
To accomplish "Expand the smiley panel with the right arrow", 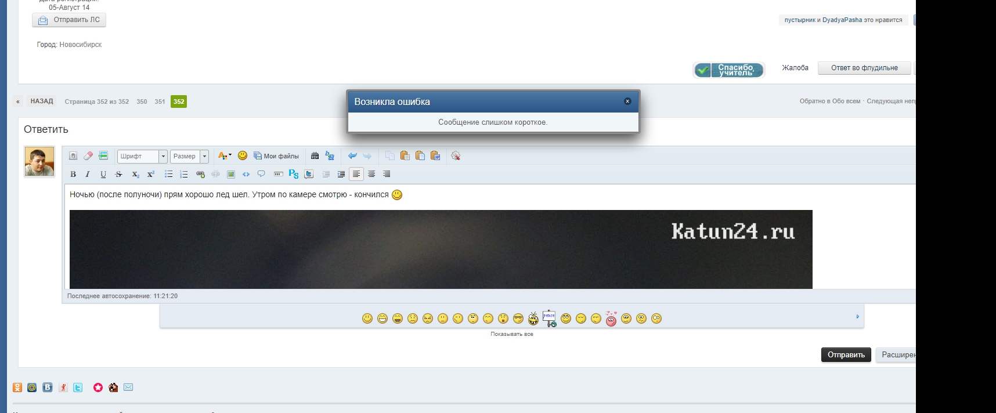I will click(x=857, y=317).
